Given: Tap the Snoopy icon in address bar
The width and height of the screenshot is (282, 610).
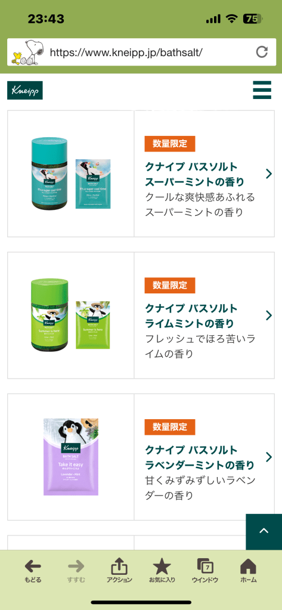Looking at the screenshot, I should [26, 52].
